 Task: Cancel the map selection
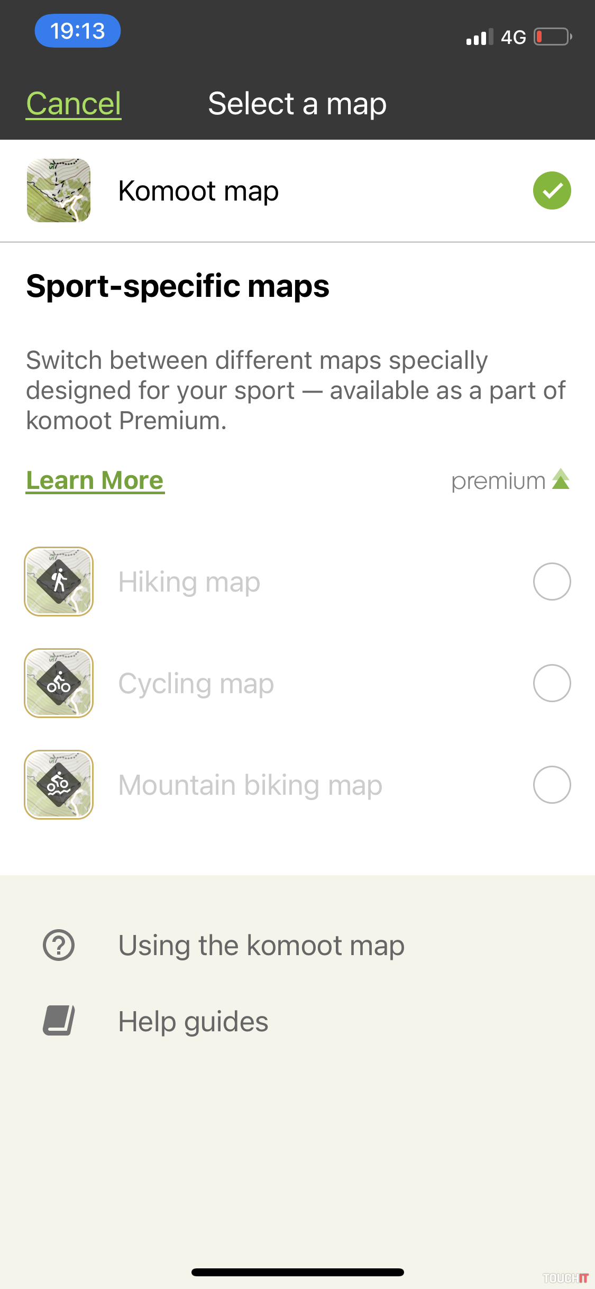(x=74, y=104)
